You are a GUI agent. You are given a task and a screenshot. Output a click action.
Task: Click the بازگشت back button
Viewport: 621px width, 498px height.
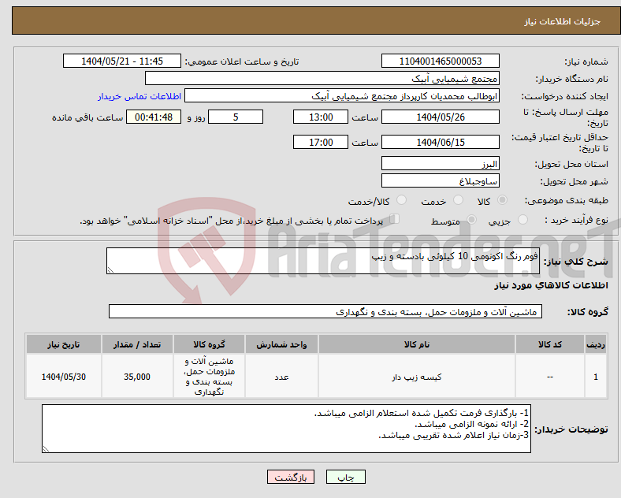291,478
